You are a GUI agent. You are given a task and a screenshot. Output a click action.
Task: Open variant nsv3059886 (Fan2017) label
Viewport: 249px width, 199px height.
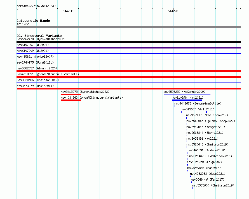tap(204, 168)
